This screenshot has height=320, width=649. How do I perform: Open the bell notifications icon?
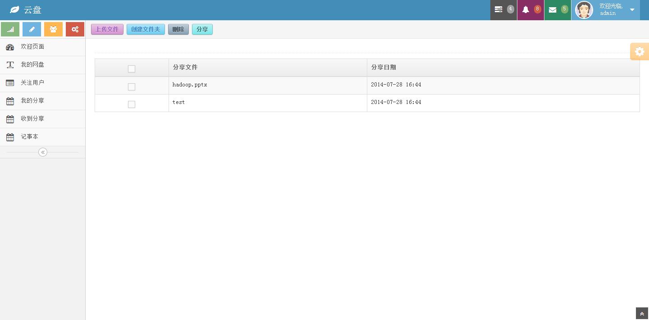[x=526, y=9]
